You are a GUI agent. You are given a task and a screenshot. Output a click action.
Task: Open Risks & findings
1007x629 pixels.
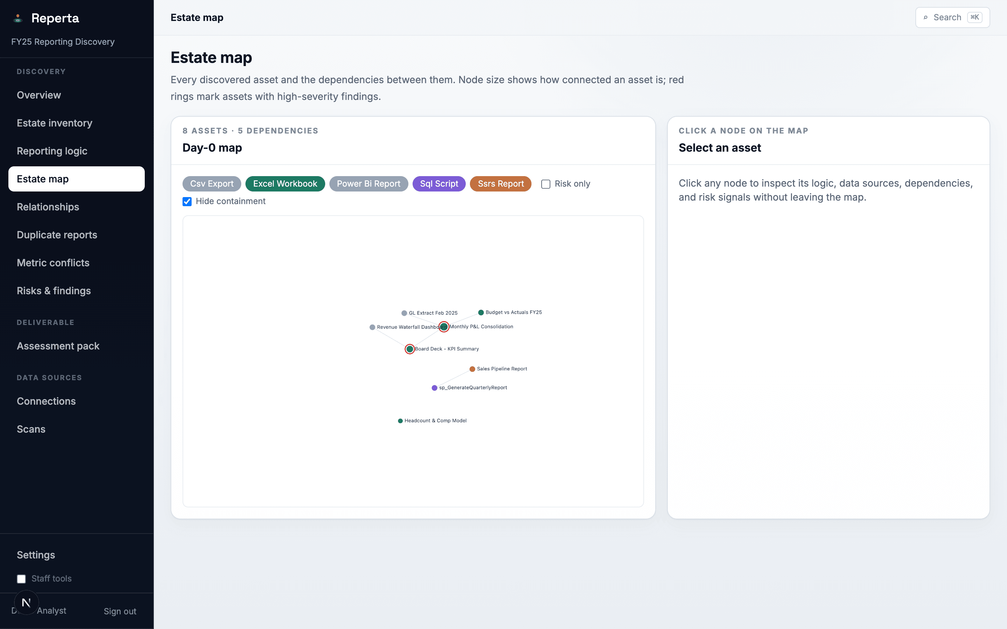pos(77,291)
